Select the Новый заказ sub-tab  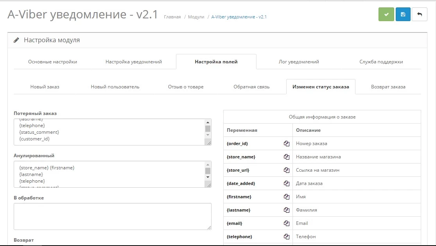[45, 87]
